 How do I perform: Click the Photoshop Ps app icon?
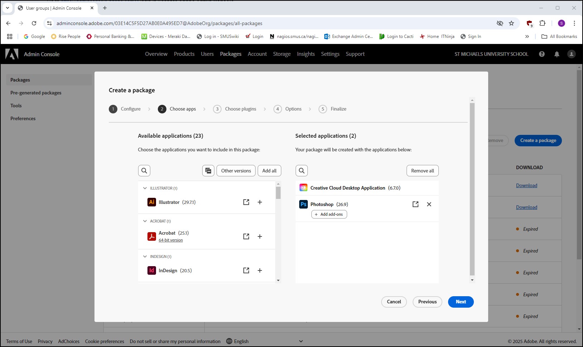point(303,204)
